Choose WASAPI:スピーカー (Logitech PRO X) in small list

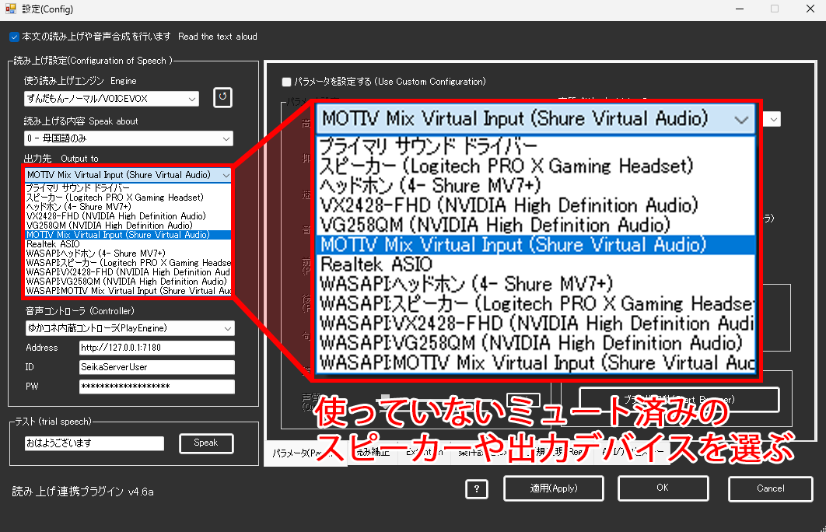[x=128, y=263]
